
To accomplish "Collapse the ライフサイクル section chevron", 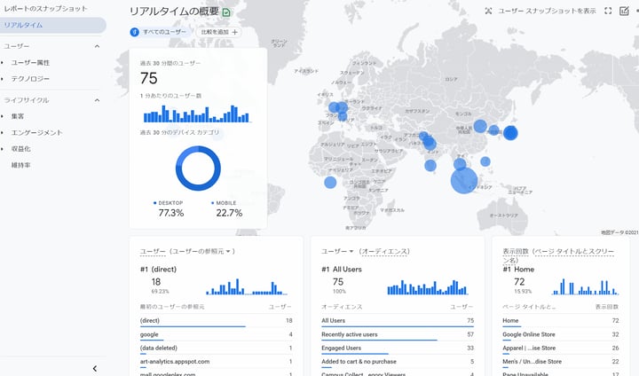I will (97, 100).
